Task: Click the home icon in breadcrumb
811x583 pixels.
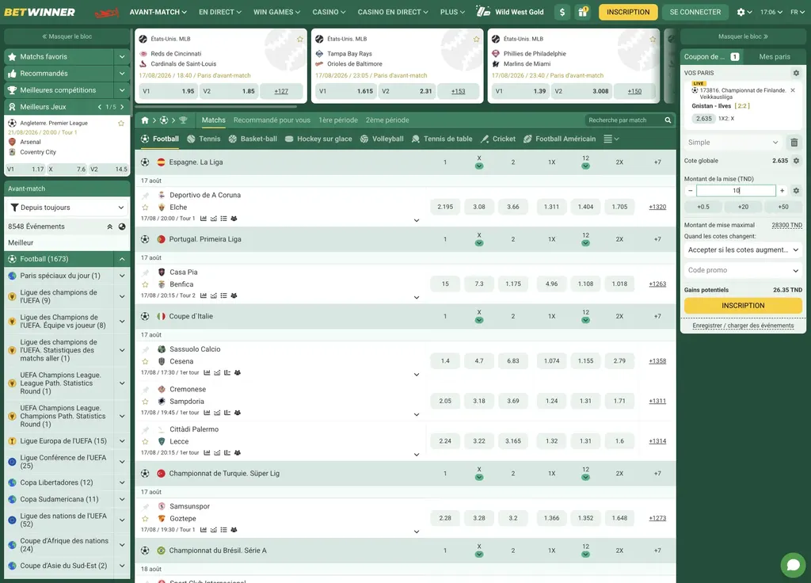Action: pyautogui.click(x=145, y=120)
